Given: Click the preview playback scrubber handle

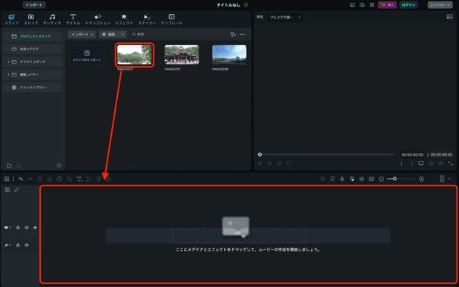Looking at the screenshot, I should pyautogui.click(x=260, y=154).
